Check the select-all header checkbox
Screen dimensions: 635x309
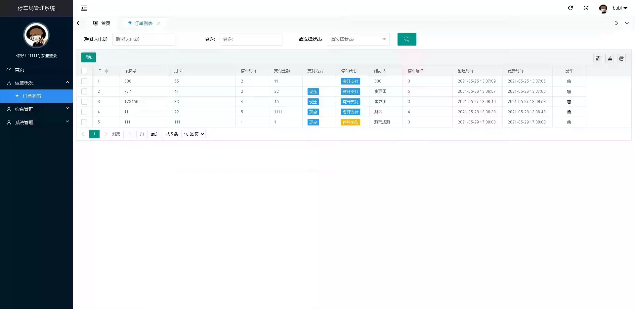(84, 71)
